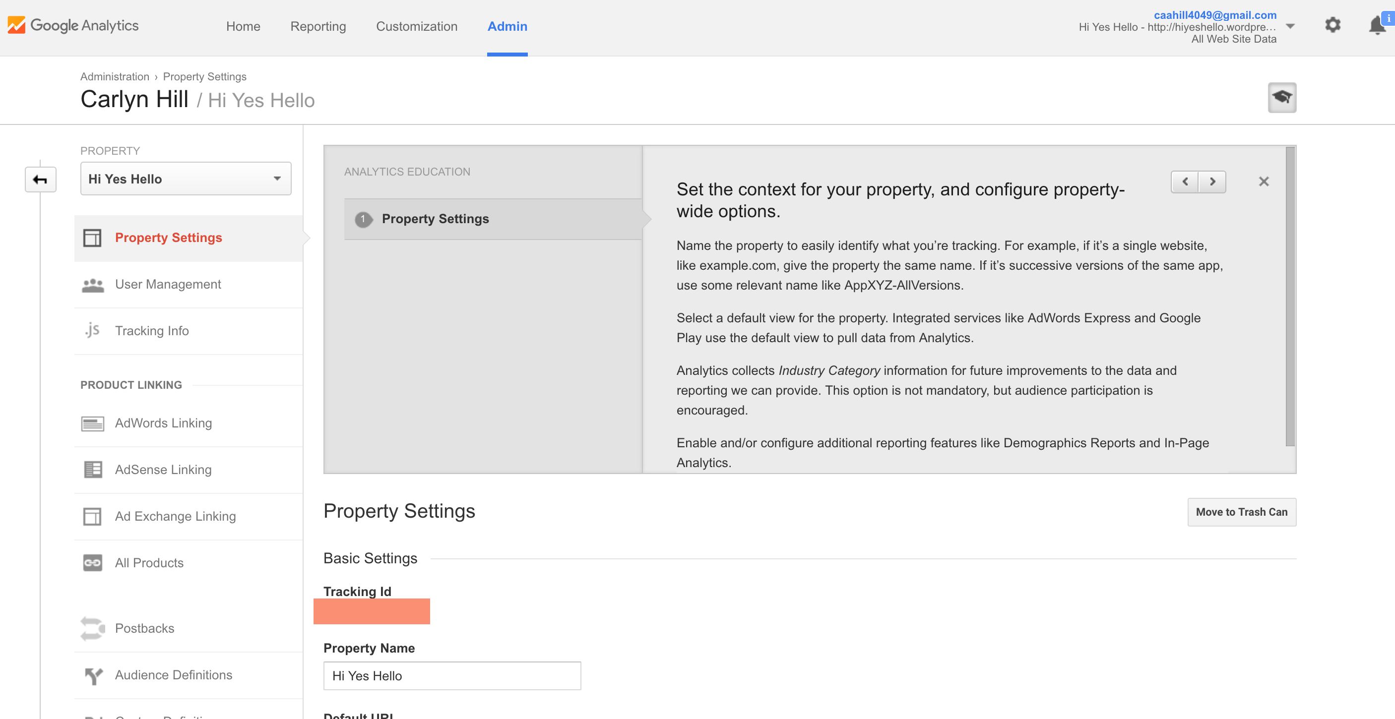The width and height of the screenshot is (1395, 719).
Task: Open the Hi Yes Hello property dropdown
Action: [x=186, y=179]
